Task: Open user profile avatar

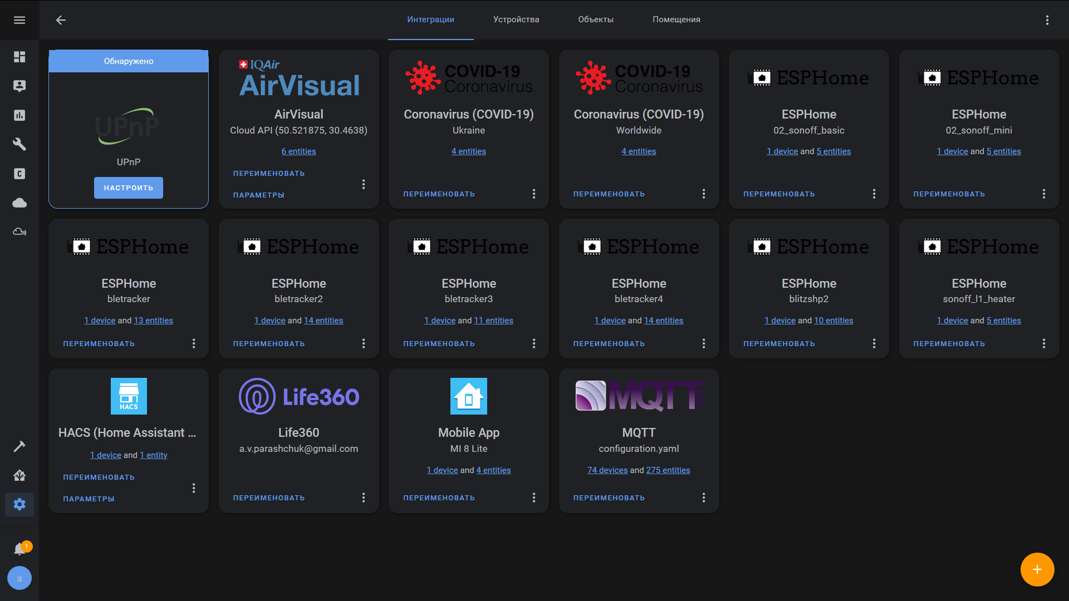Action: [x=19, y=578]
